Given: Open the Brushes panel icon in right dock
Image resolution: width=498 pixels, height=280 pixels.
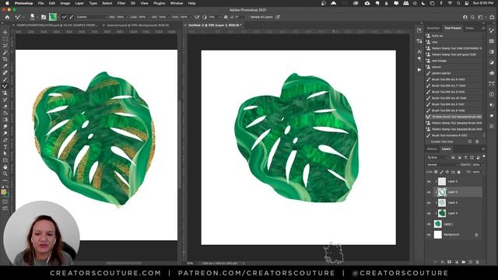Looking at the screenshot, I should point(492,31).
